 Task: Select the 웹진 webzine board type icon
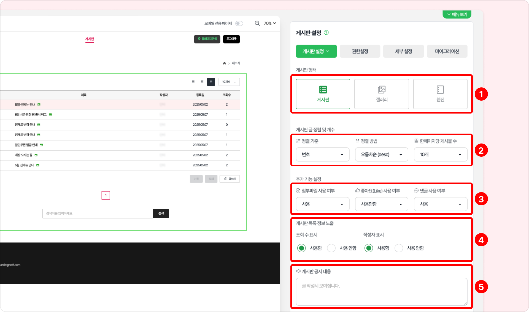click(440, 90)
